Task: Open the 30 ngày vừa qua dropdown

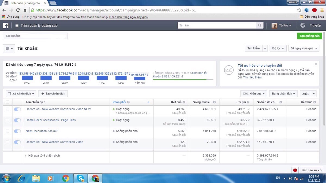Action: (303, 48)
